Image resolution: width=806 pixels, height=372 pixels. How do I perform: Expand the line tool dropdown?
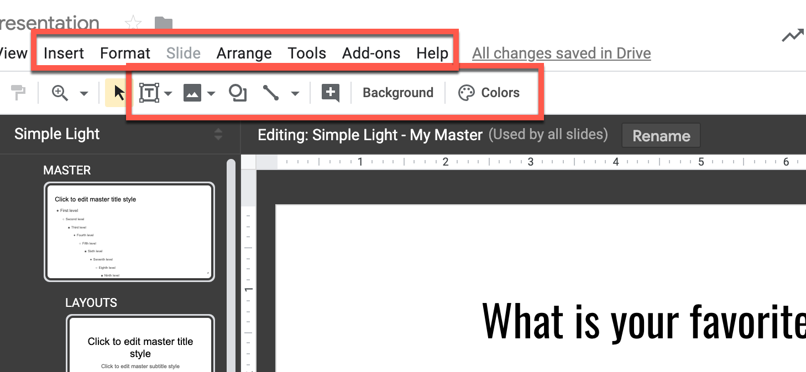295,94
